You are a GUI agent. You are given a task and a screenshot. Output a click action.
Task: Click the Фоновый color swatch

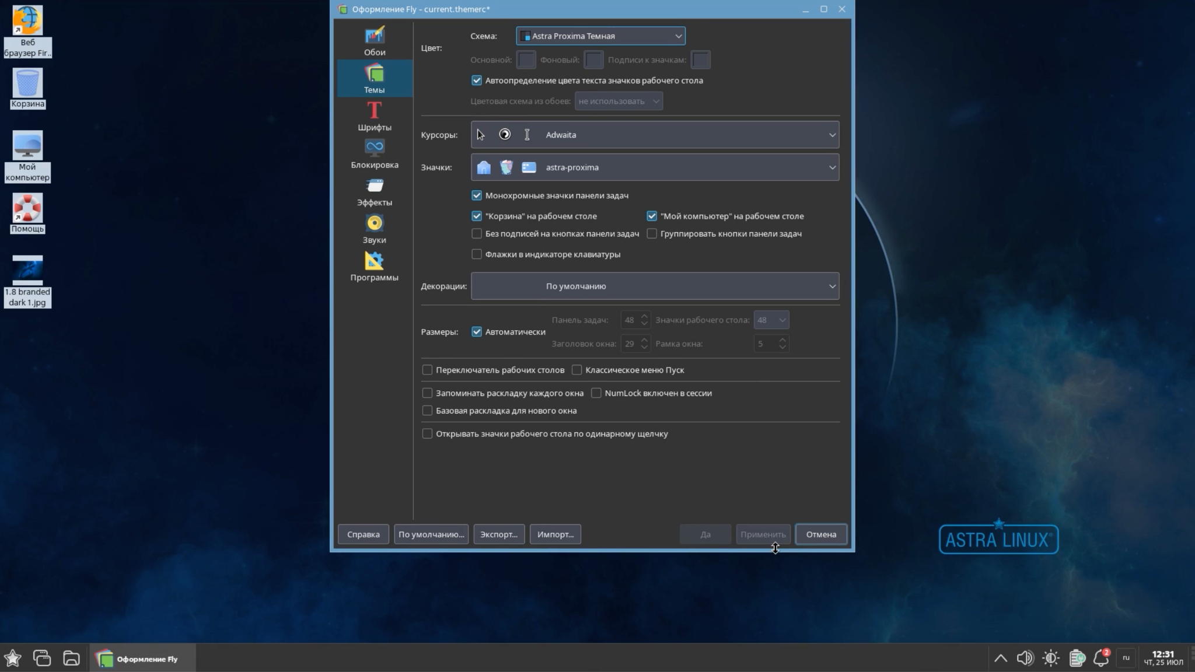point(593,60)
